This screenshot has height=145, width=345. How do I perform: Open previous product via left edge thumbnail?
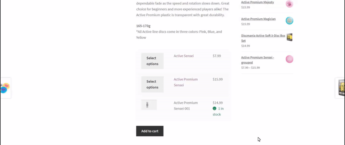pyautogui.click(x=5, y=88)
